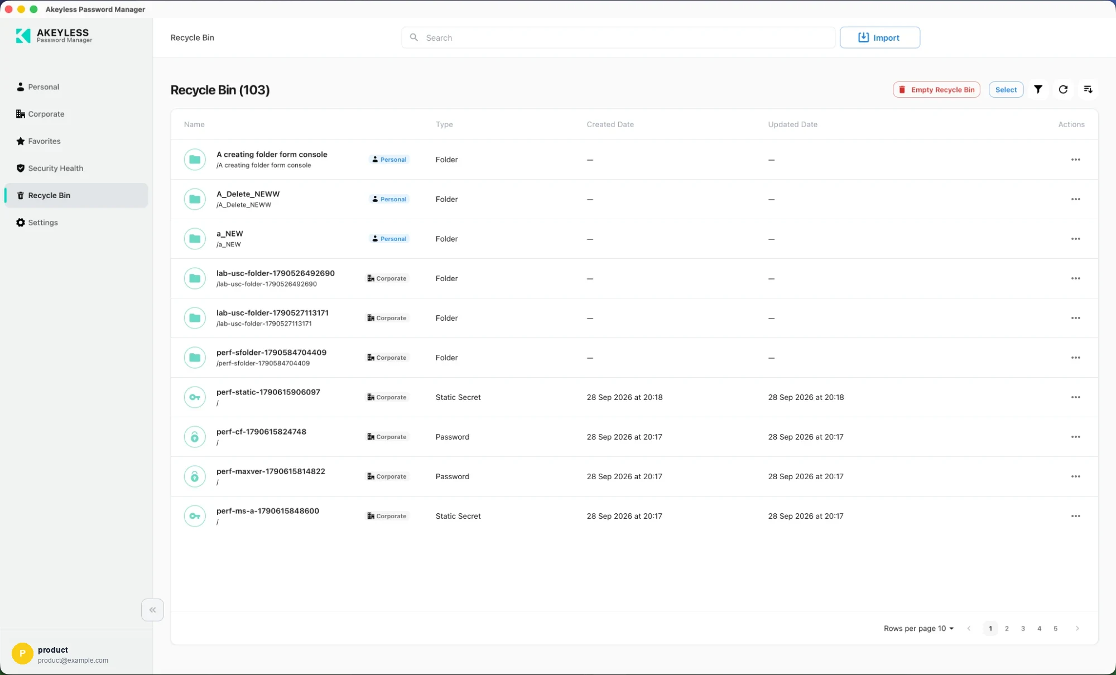Open Corporate section in sidebar
This screenshot has height=675, width=1116.
(76, 114)
